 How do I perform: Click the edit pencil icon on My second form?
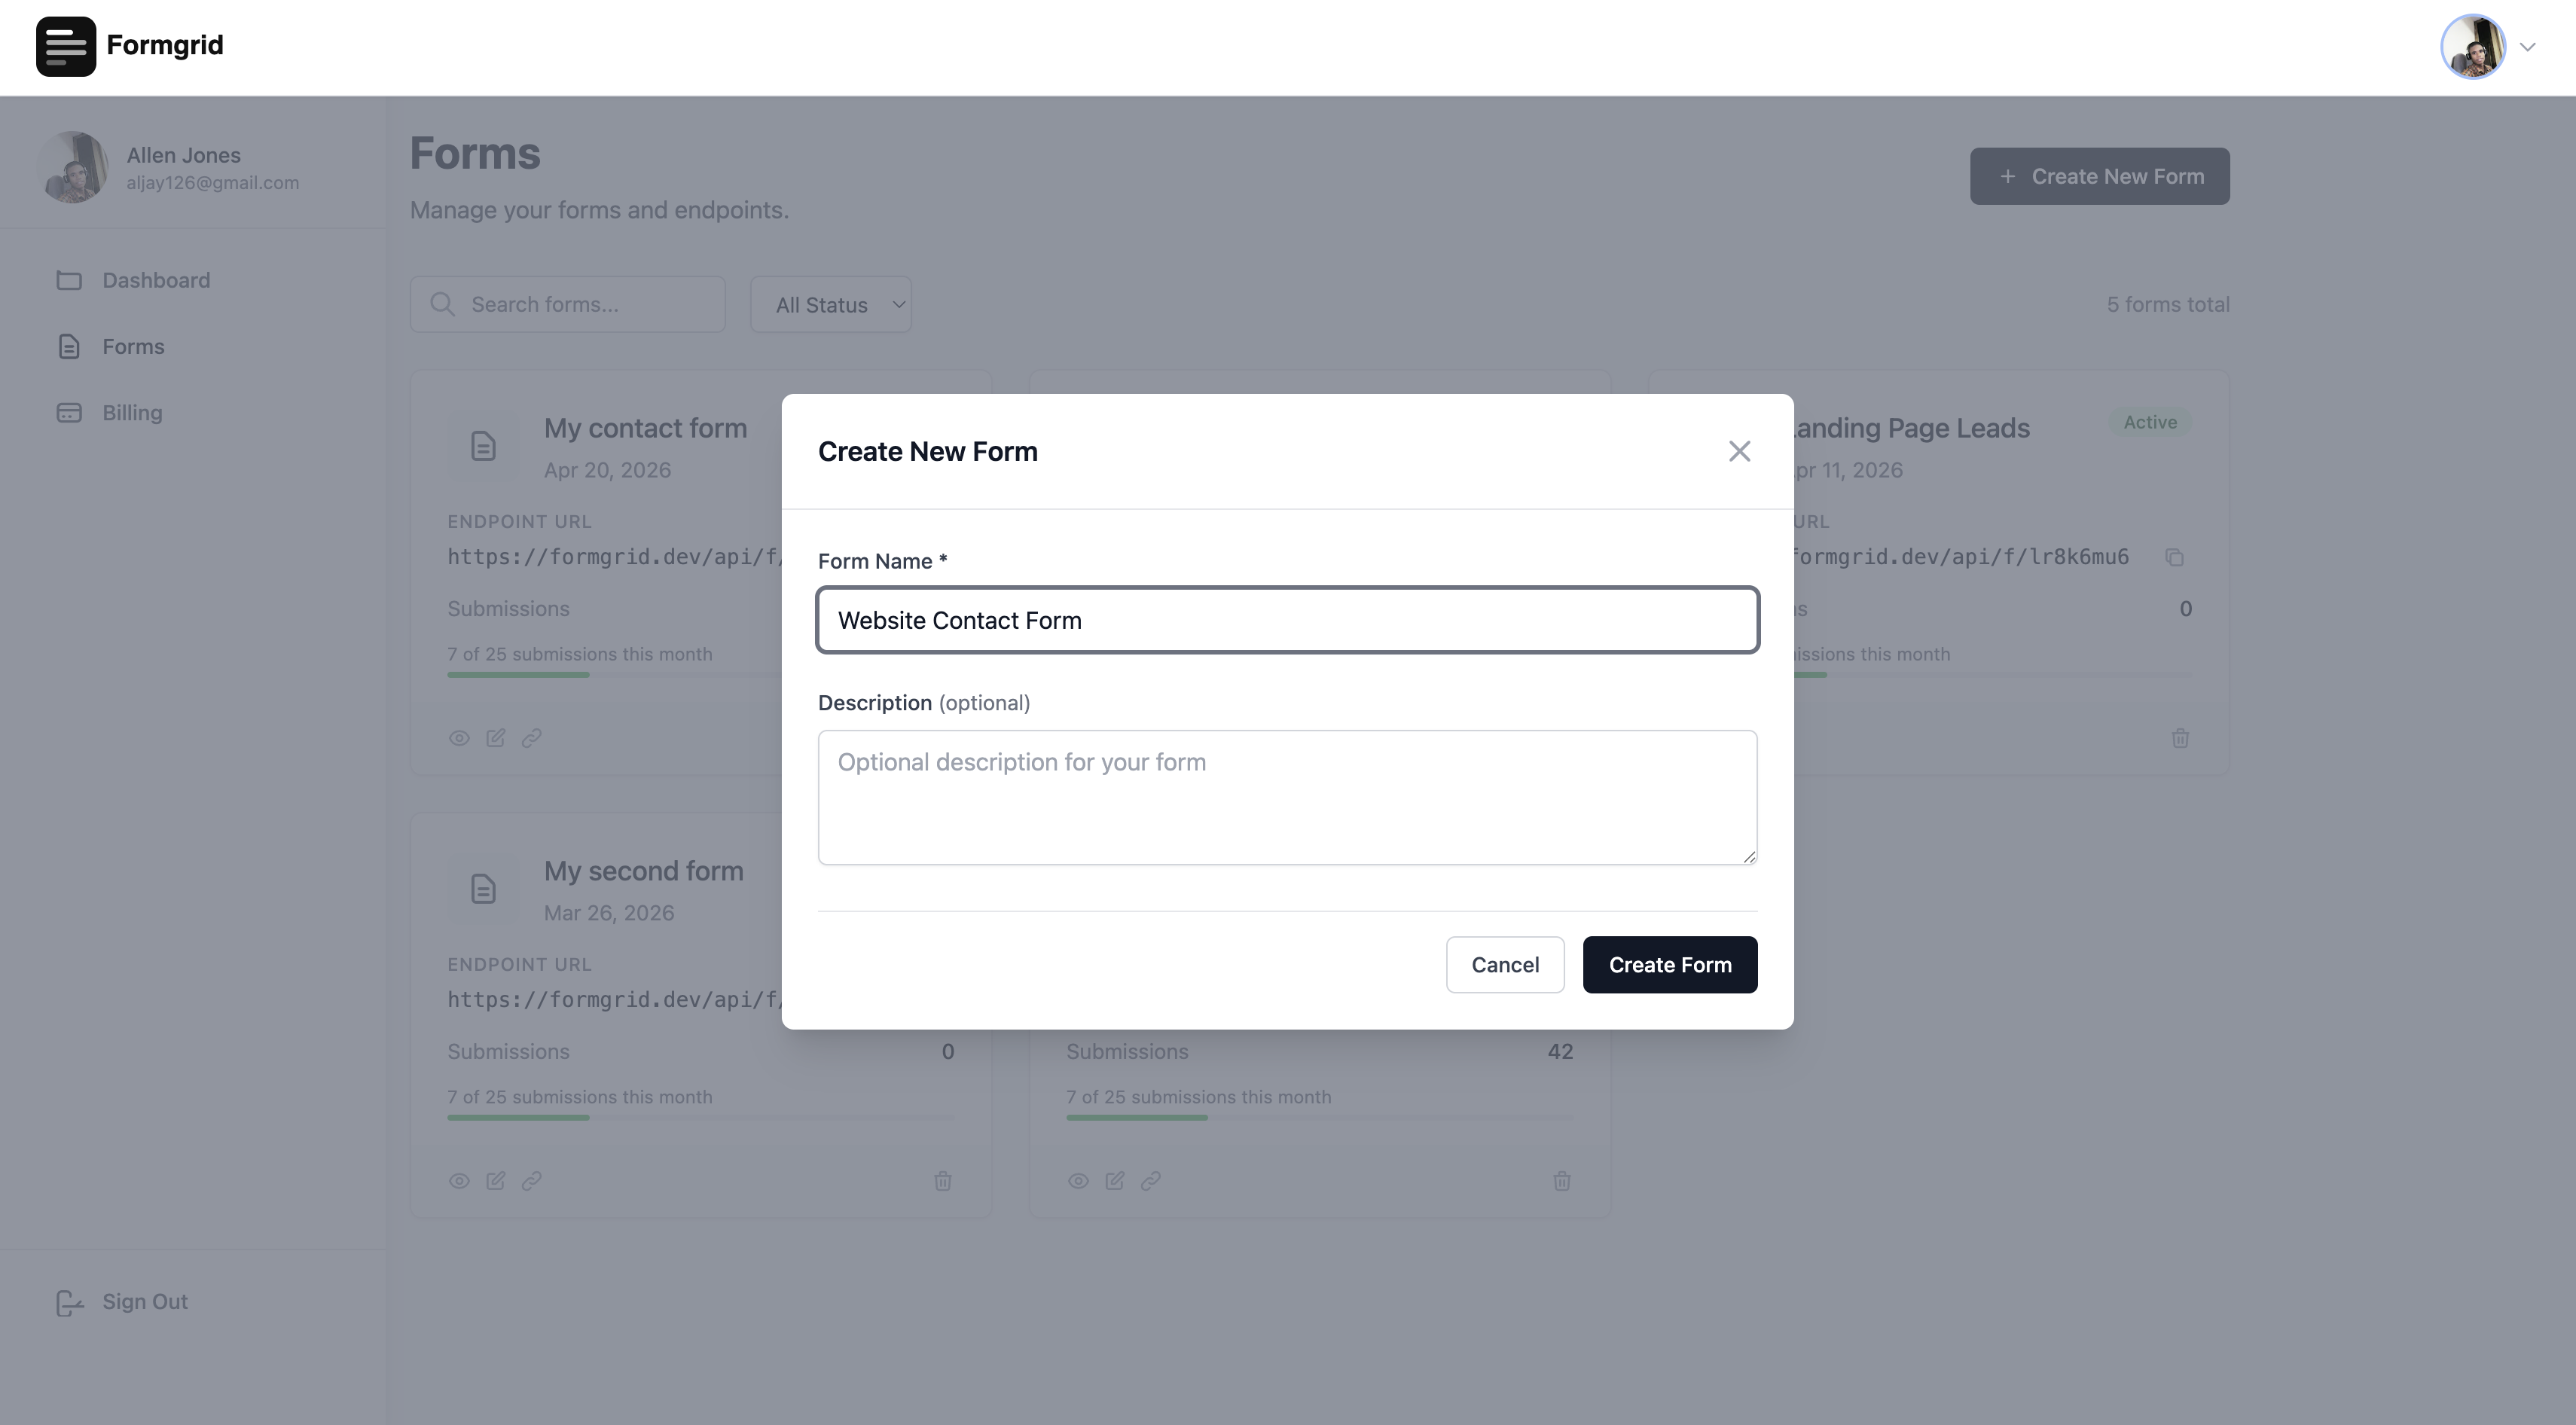(495, 1181)
